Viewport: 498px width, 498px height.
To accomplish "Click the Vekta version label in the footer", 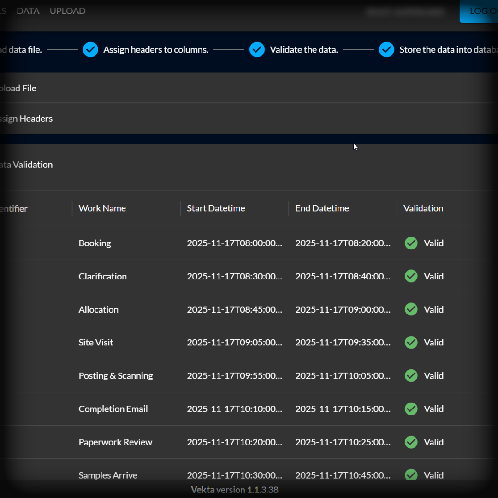I will [x=234, y=490].
